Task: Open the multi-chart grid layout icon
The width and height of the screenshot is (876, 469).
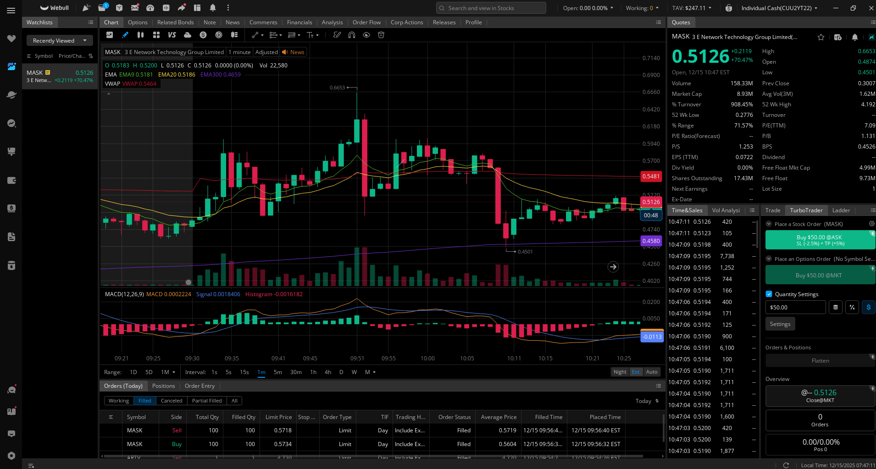Action: (x=156, y=35)
